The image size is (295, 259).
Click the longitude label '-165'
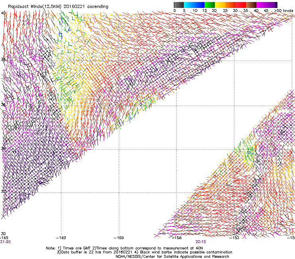point(4,238)
